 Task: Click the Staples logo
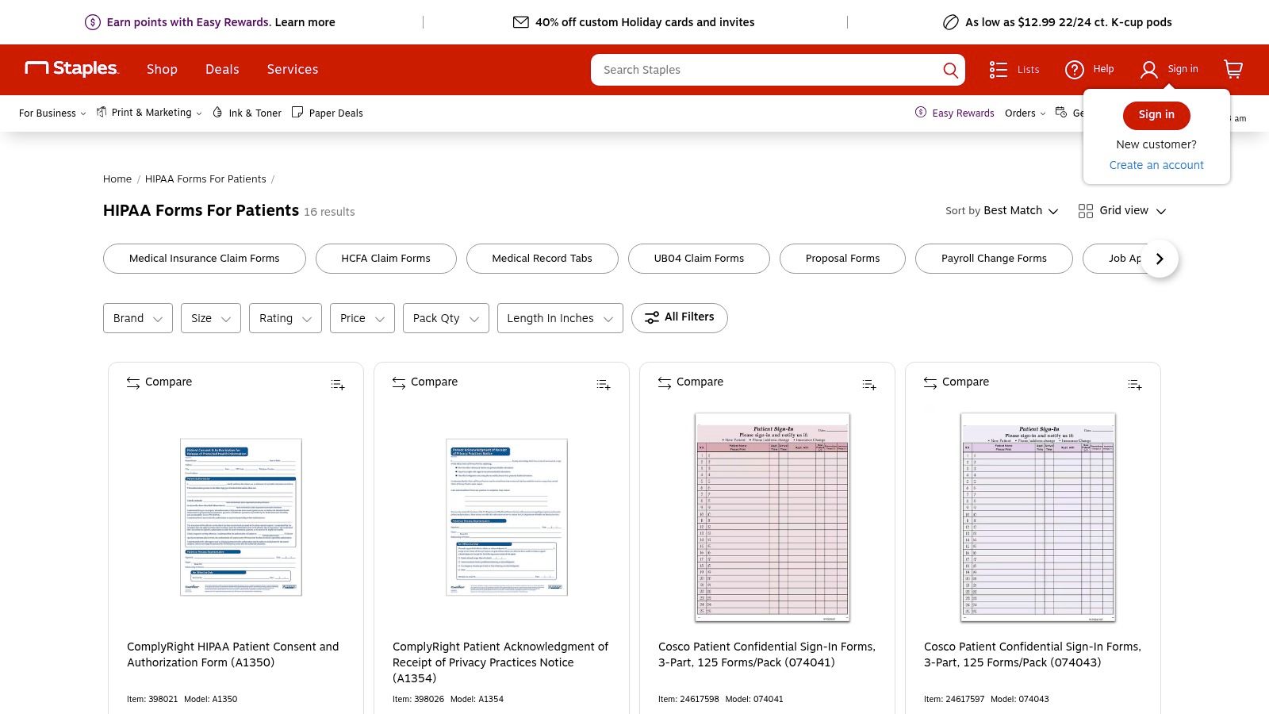click(x=72, y=69)
